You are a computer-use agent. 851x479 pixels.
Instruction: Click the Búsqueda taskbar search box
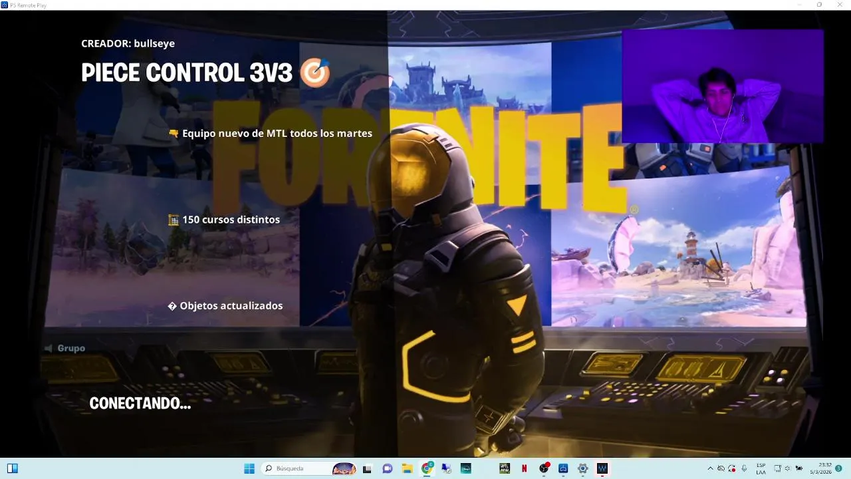click(x=309, y=468)
